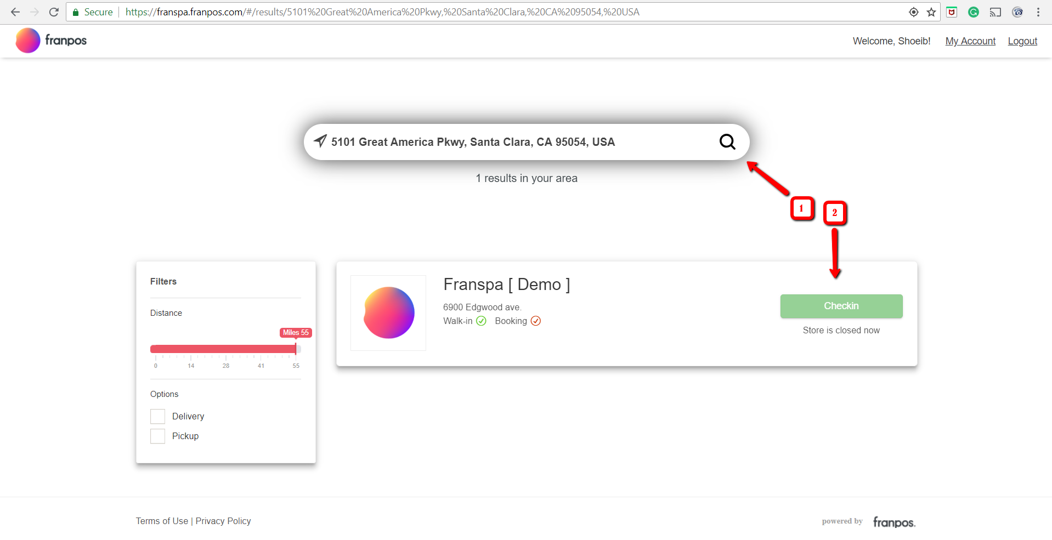Screen dimensions: 1052x540
Task: Enable the Delivery checkbox
Action: pos(158,416)
